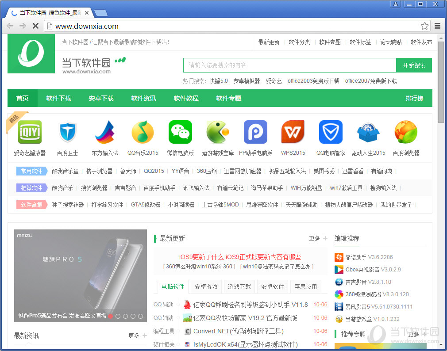
Task: Click the 开始搜索 button
Action: [414, 65]
